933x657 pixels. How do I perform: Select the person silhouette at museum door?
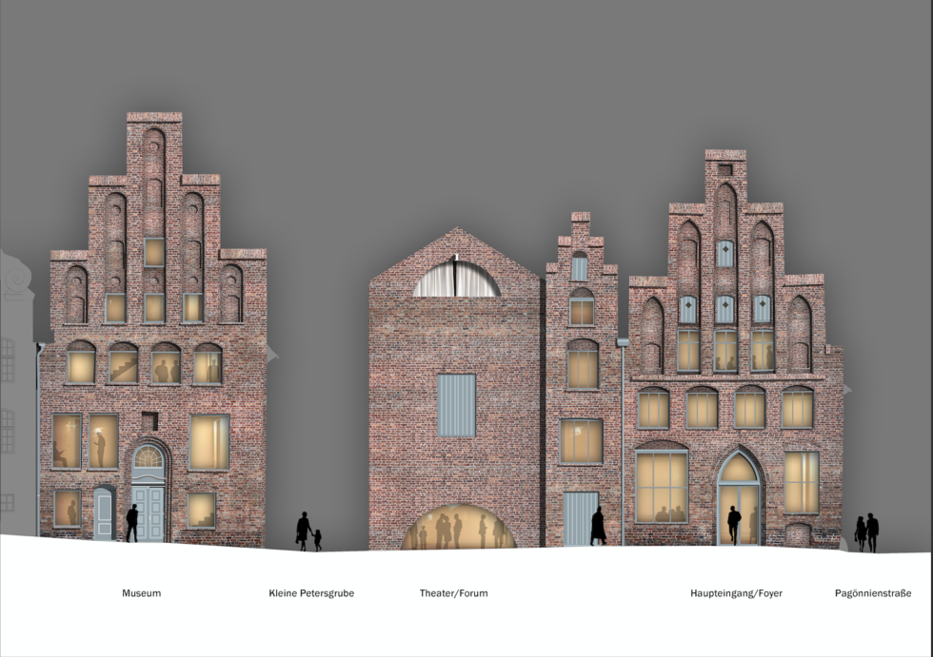click(x=132, y=523)
